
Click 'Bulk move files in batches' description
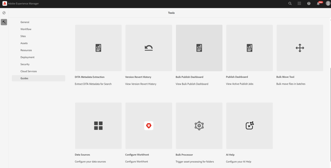(x=291, y=84)
